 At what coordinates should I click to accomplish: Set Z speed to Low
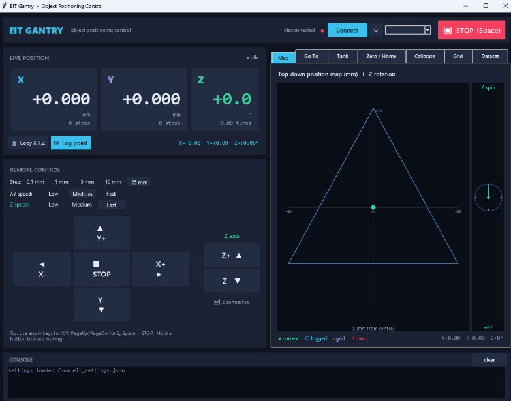[54, 205]
